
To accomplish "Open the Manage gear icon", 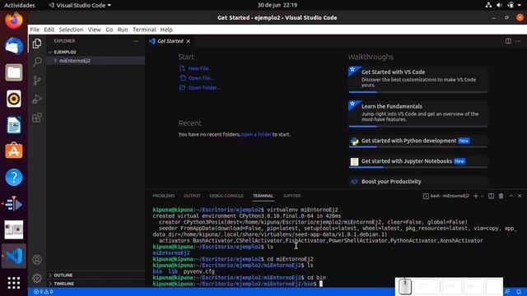I will (37, 278).
